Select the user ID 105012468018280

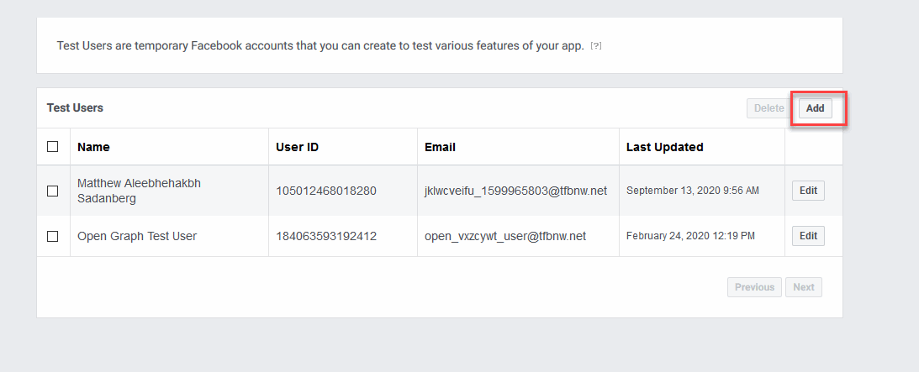326,191
